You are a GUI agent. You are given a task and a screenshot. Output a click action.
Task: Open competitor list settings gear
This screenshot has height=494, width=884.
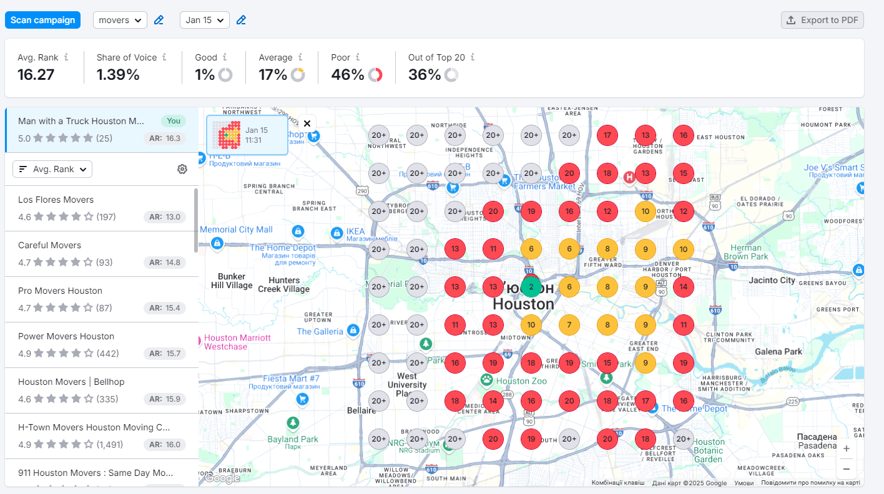tap(182, 169)
